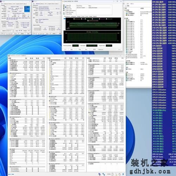Click Validate button in right CPU-Z window
The height and width of the screenshot is (176, 176).
[54, 33]
